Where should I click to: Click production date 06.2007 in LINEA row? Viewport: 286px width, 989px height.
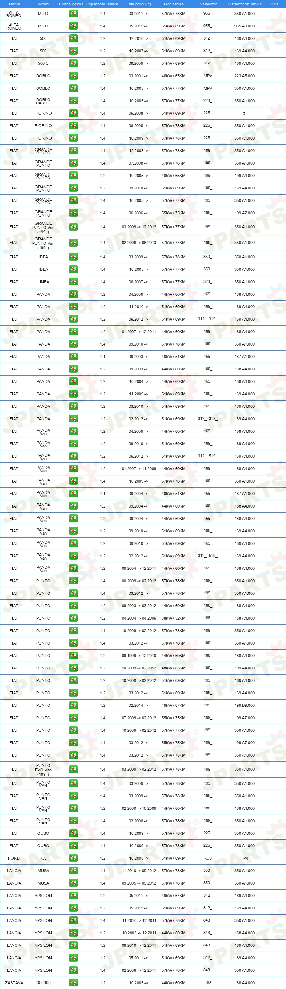pos(138,282)
